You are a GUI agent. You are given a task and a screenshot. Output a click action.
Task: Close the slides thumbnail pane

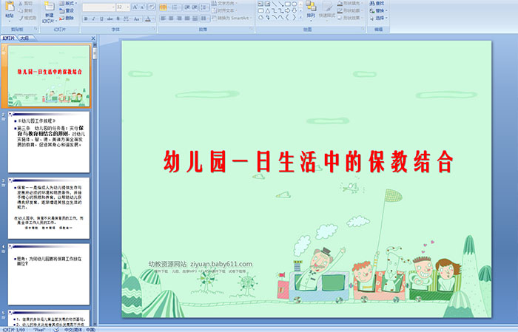click(x=93, y=38)
